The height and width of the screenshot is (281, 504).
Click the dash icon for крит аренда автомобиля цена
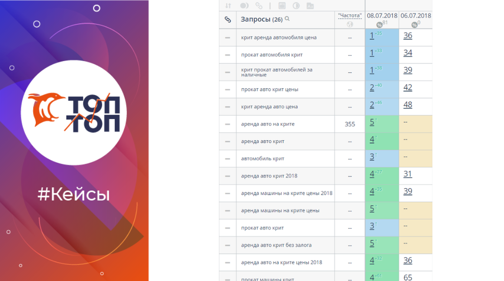(228, 38)
